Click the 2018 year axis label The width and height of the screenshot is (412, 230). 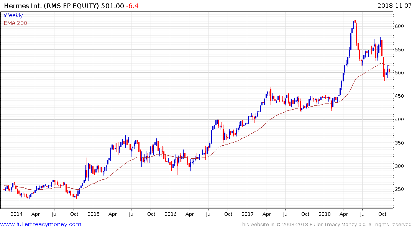tap(324, 214)
